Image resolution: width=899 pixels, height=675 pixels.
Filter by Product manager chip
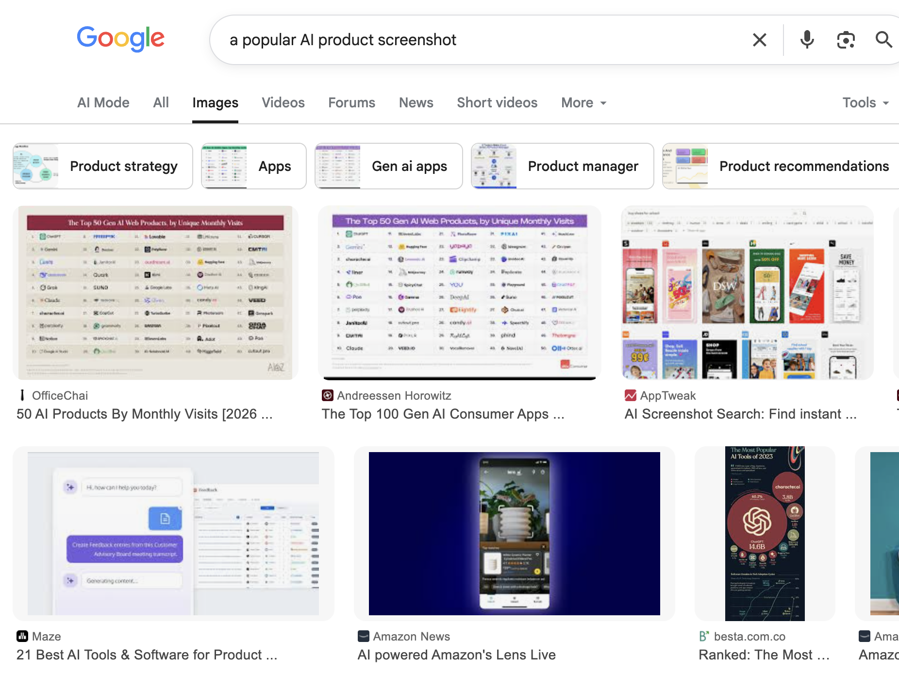point(563,166)
